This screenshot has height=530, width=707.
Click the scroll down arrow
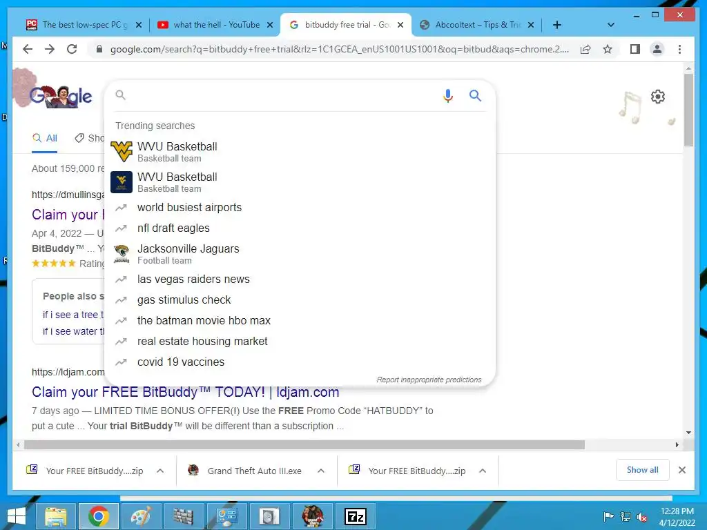click(x=688, y=433)
